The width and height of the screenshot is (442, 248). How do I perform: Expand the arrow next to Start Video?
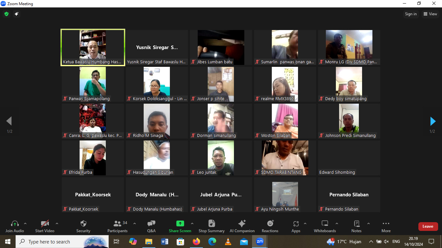57,223
